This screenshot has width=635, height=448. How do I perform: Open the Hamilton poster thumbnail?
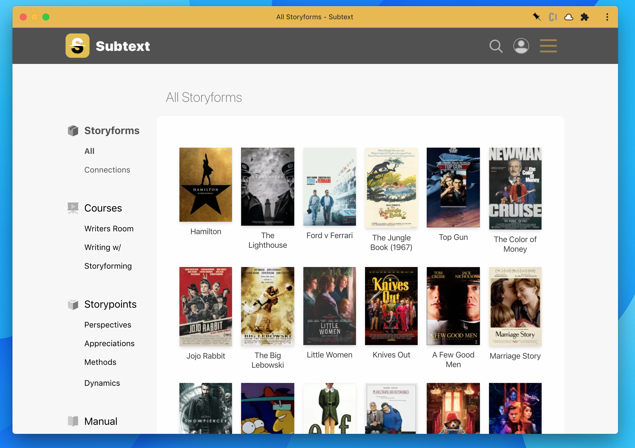point(206,185)
